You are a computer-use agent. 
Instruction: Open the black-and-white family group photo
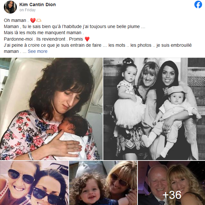154,109
